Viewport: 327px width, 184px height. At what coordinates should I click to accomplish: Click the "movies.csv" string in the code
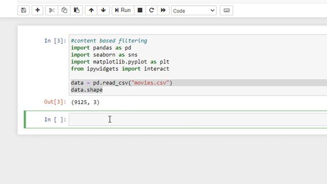click(x=150, y=83)
